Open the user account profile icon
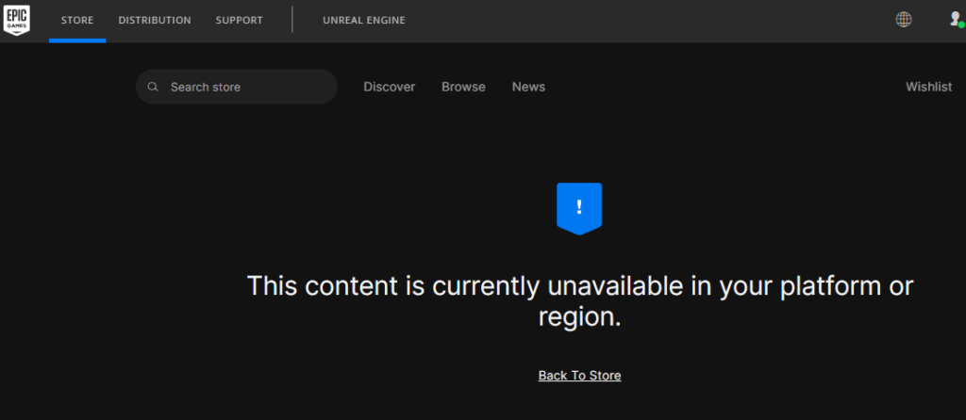The width and height of the screenshot is (966, 420). [955, 19]
